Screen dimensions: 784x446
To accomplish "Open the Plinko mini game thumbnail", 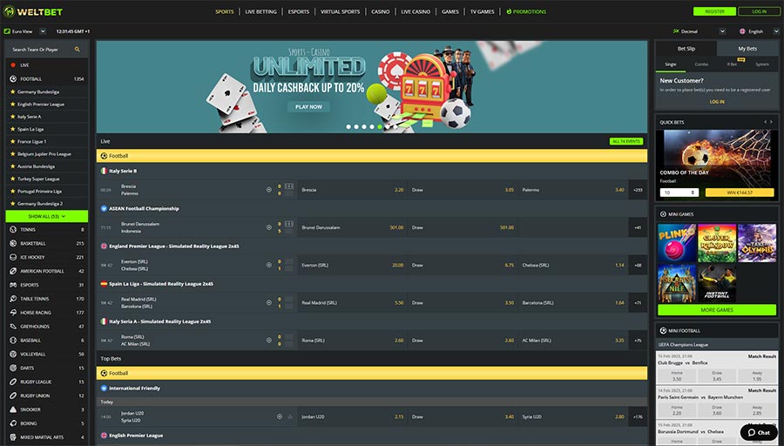I will [677, 244].
